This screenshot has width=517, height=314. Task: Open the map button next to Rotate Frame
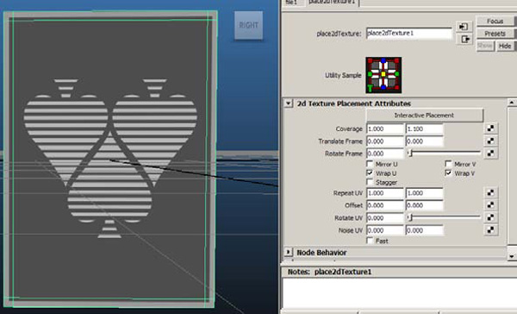coord(490,154)
